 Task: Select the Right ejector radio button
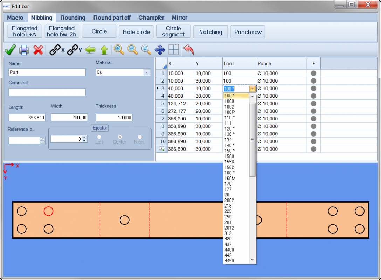coord(139,137)
